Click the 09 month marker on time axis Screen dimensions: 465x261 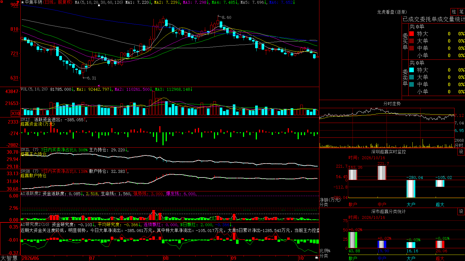(234, 258)
